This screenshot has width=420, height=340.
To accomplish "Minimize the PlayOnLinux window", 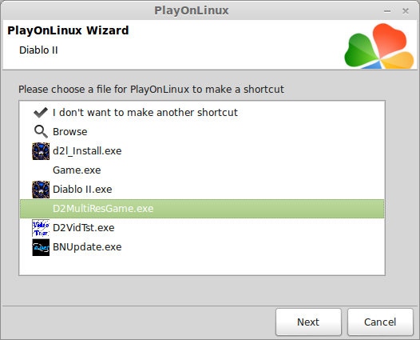I will pyautogui.click(x=387, y=11).
